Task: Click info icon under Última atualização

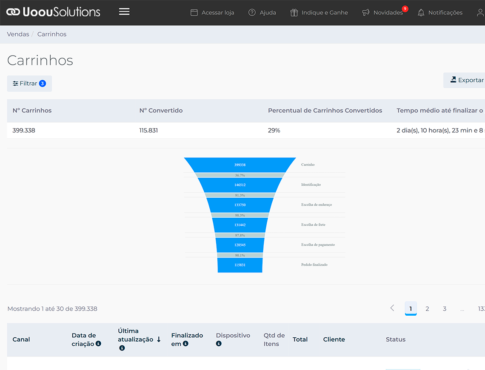Action: [x=122, y=348]
